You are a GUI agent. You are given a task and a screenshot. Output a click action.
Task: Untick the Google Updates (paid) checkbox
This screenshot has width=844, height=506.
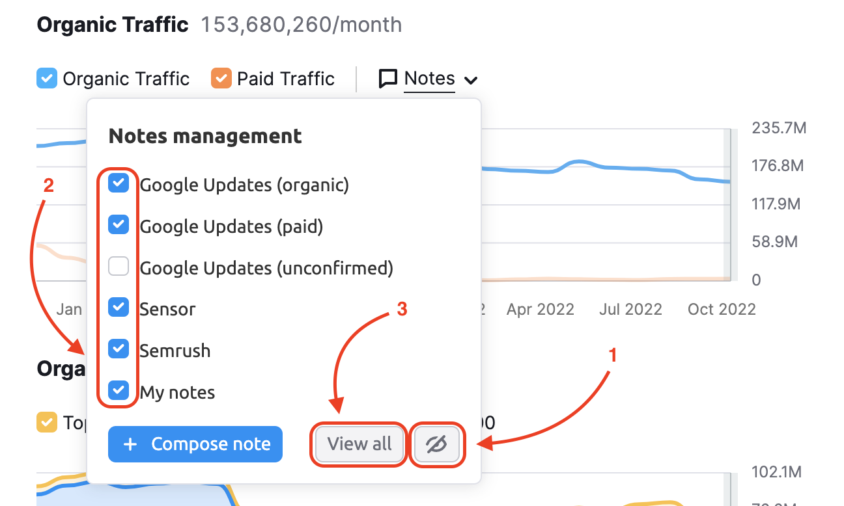[119, 226]
